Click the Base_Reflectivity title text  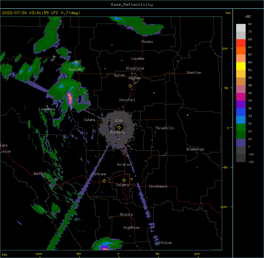click(132, 5)
